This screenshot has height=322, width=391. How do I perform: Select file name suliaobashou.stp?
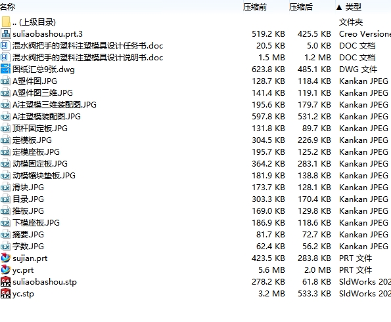[x=45, y=282]
